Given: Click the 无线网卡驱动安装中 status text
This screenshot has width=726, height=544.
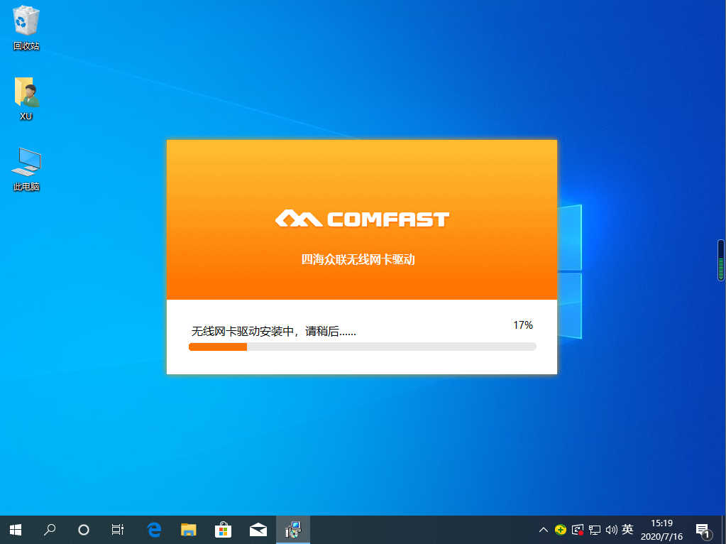Looking at the screenshot, I should tap(273, 332).
